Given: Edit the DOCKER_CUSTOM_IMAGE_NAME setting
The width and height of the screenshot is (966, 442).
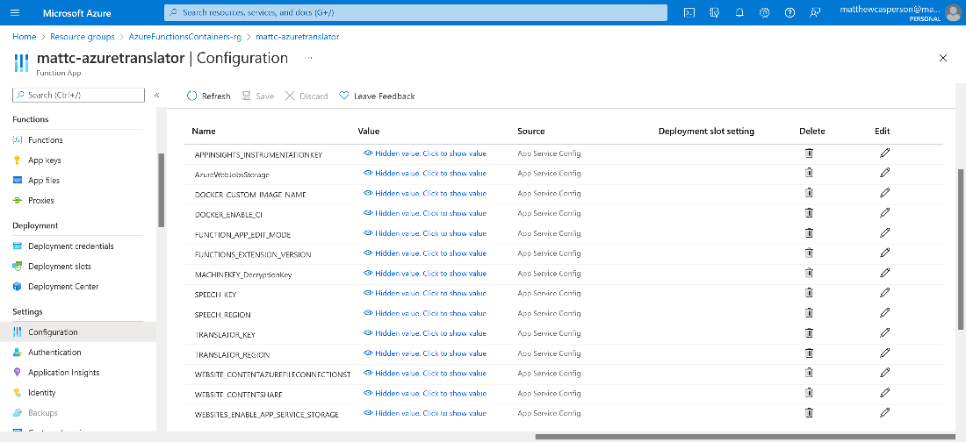Looking at the screenshot, I should pyautogui.click(x=884, y=193).
